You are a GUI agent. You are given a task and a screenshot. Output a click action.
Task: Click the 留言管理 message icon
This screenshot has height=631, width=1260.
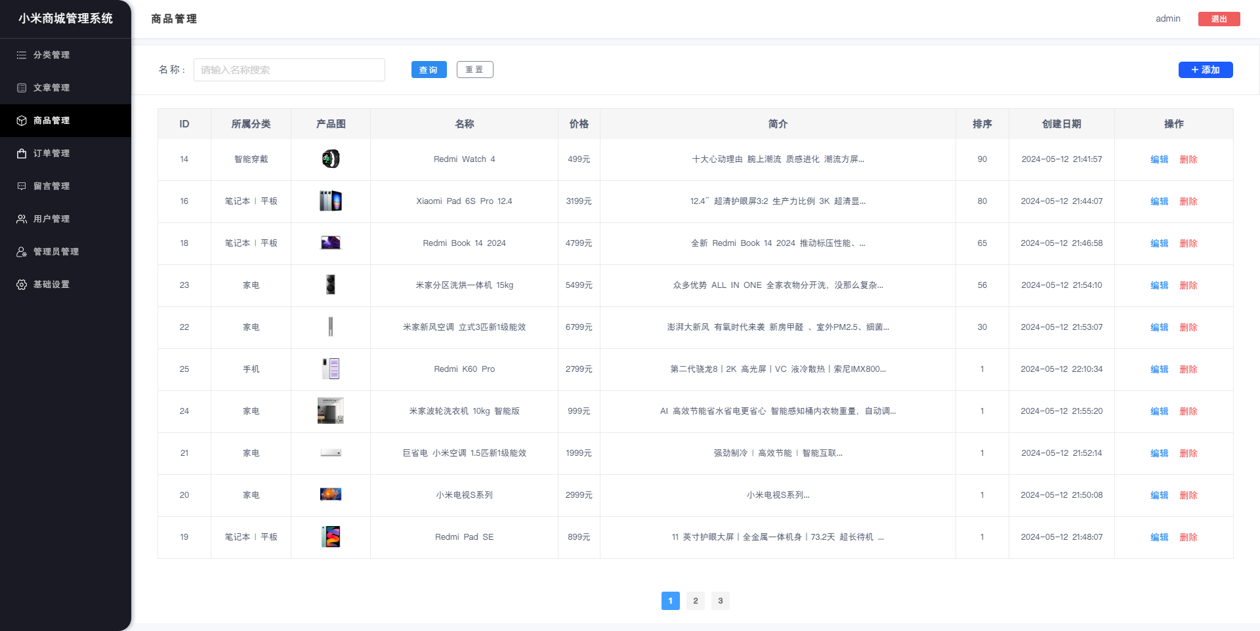(22, 186)
